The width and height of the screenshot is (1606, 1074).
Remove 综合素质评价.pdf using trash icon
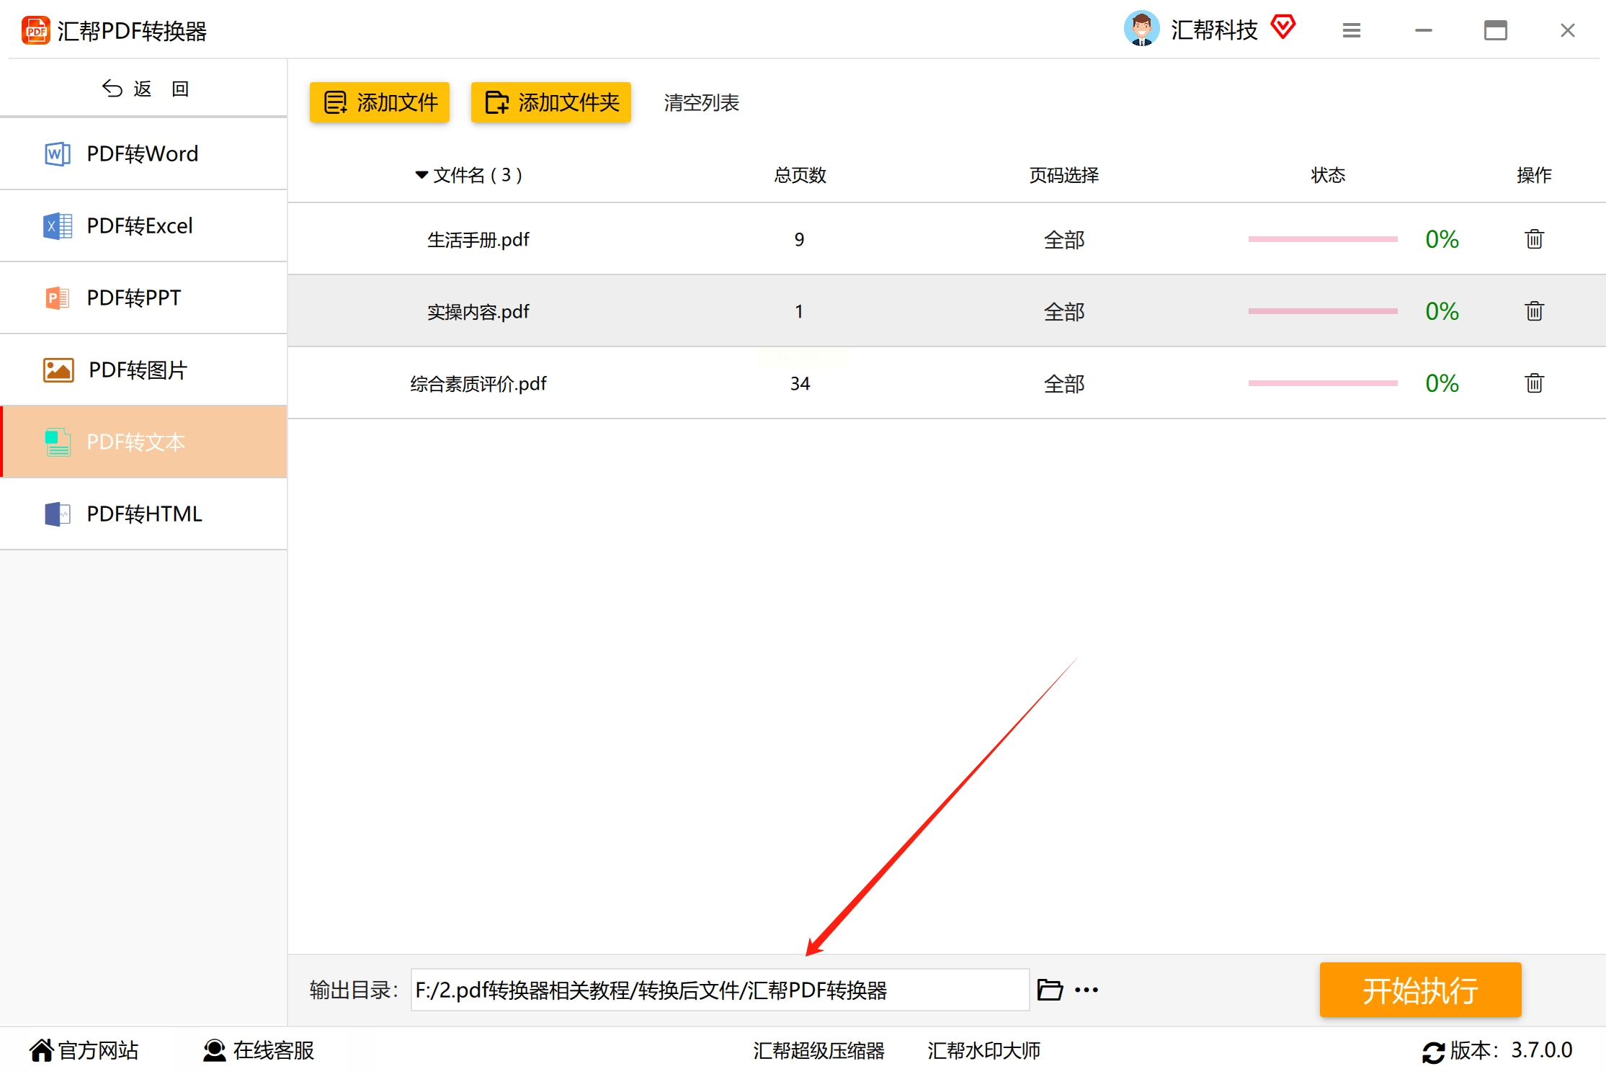1534,382
